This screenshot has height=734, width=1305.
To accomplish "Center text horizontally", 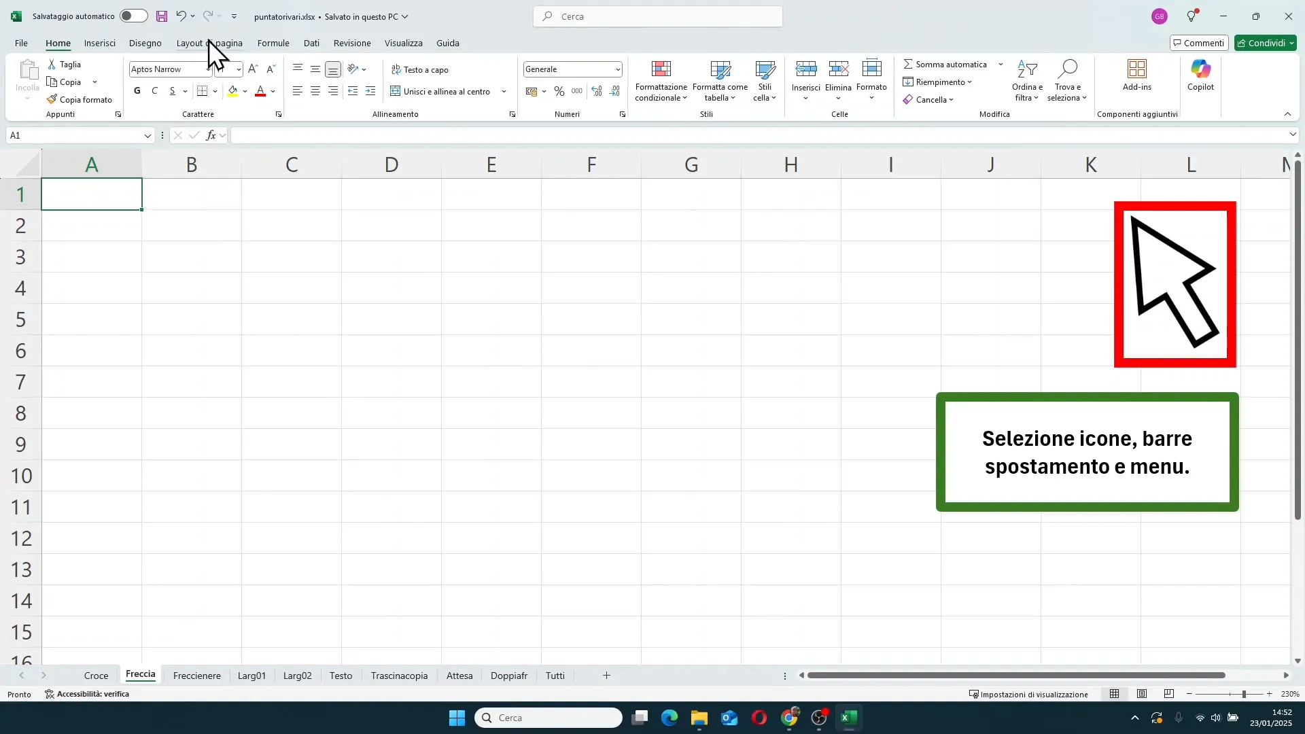I will 315,91.
